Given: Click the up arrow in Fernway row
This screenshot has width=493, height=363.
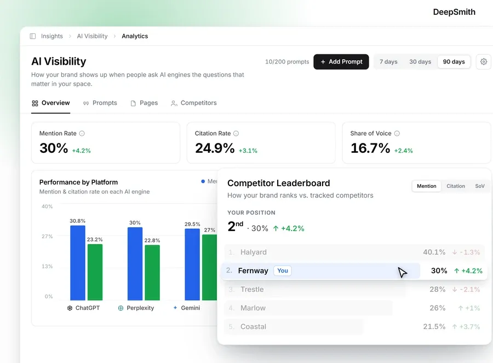Looking at the screenshot, I should pos(456,270).
